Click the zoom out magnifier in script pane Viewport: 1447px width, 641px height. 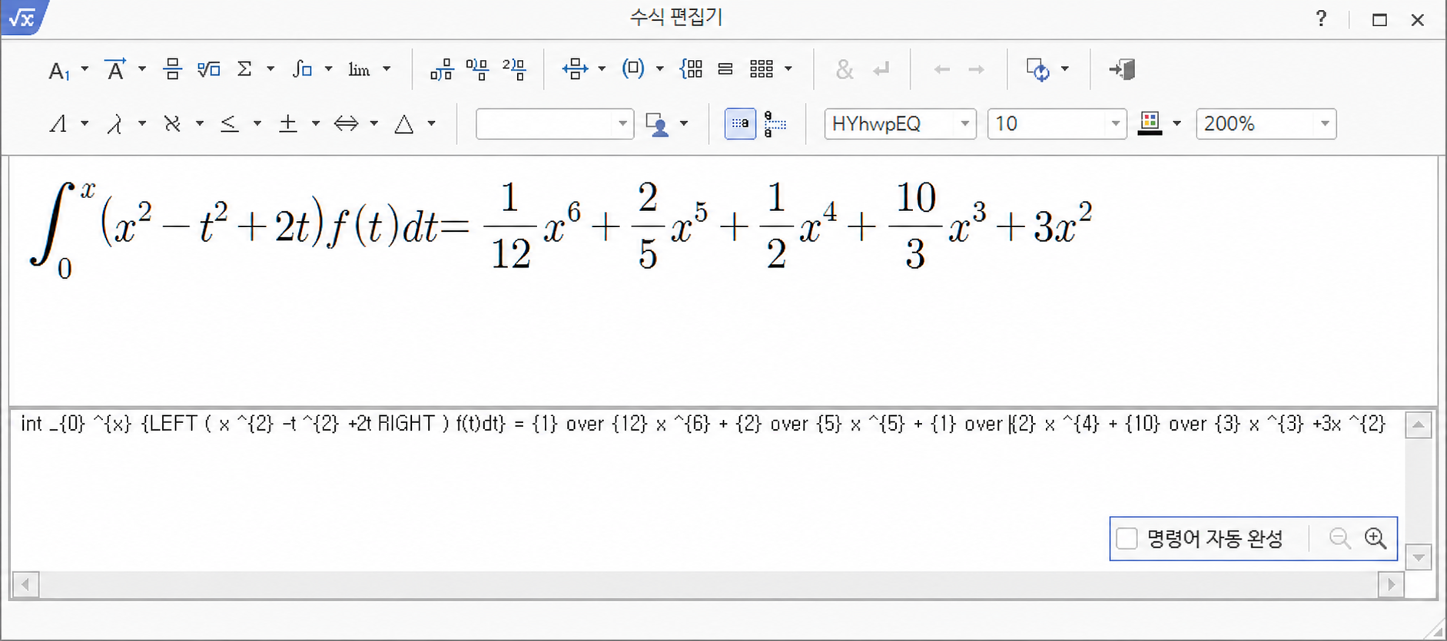point(1339,539)
